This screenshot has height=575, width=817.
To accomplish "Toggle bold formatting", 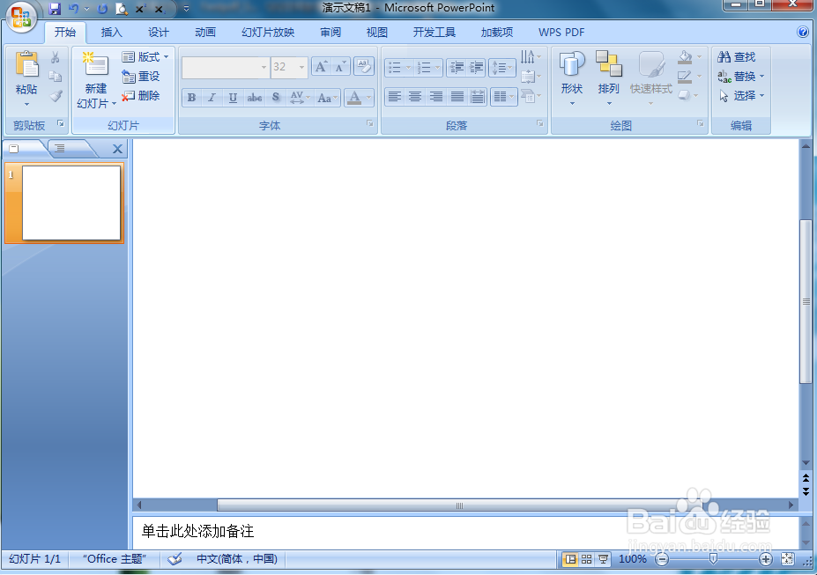I will [x=191, y=98].
